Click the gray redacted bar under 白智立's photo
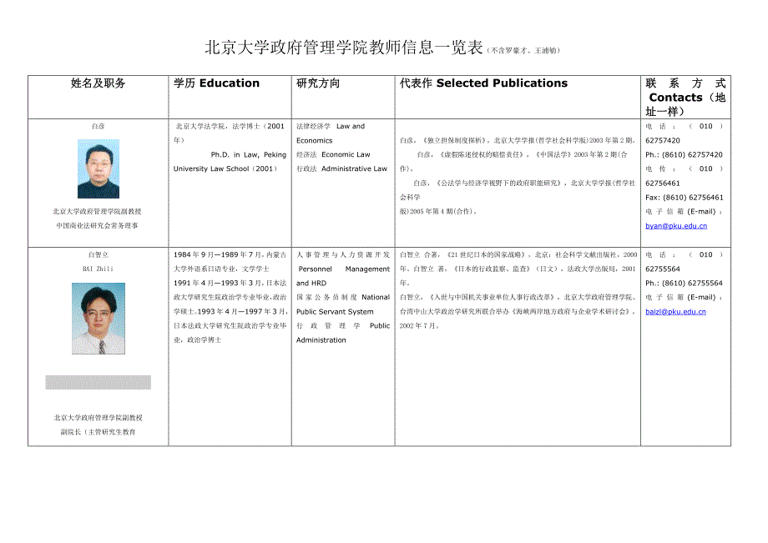This screenshot has width=768, height=543. pyautogui.click(x=99, y=382)
